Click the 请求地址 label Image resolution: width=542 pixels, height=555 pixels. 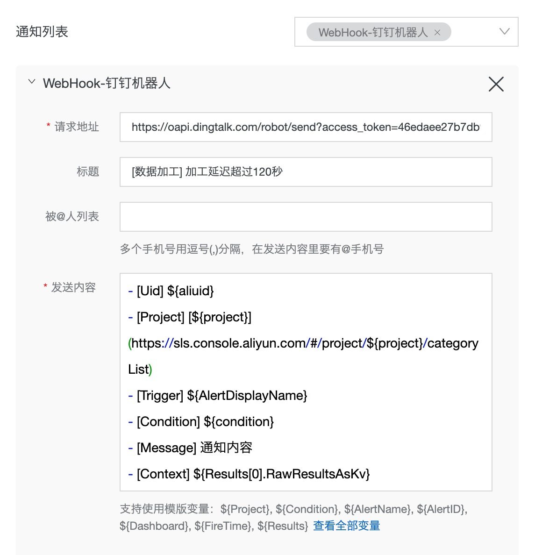77,127
